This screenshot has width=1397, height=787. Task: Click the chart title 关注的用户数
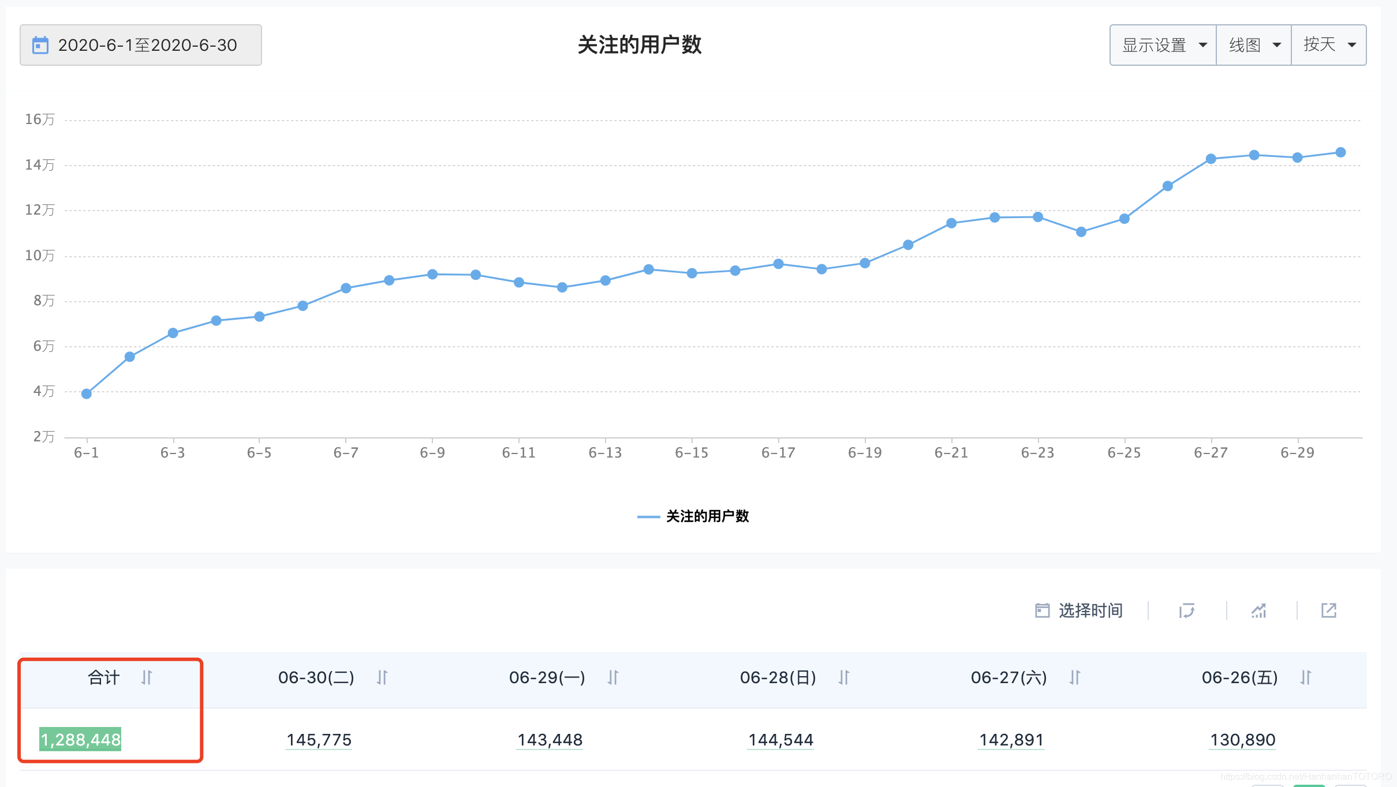tap(640, 45)
